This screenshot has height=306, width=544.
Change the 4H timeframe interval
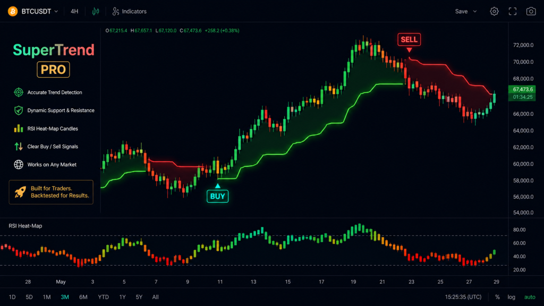pyautogui.click(x=74, y=12)
